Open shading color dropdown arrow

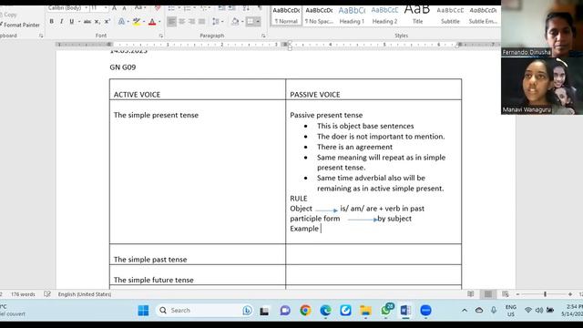coord(242,22)
